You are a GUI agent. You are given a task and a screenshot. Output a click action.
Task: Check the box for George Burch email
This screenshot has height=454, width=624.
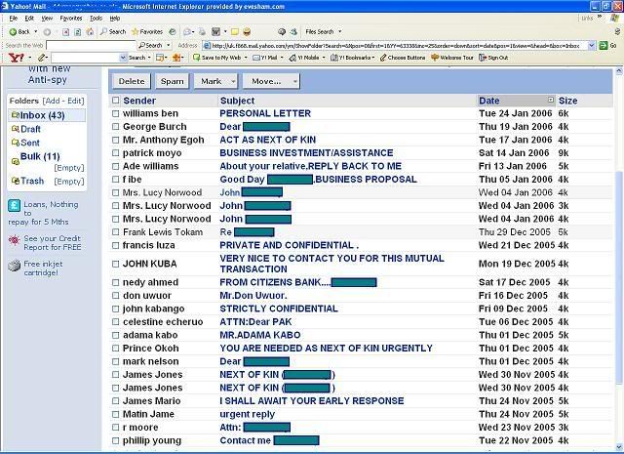click(x=115, y=127)
